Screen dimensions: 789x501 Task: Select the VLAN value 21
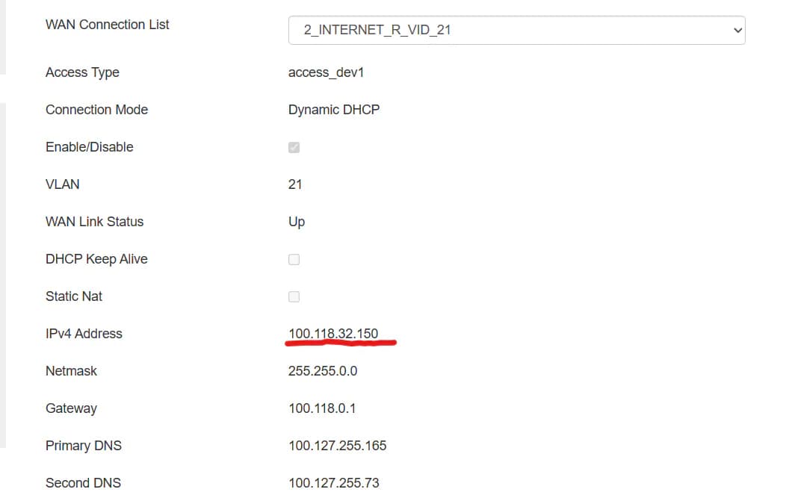pos(295,184)
